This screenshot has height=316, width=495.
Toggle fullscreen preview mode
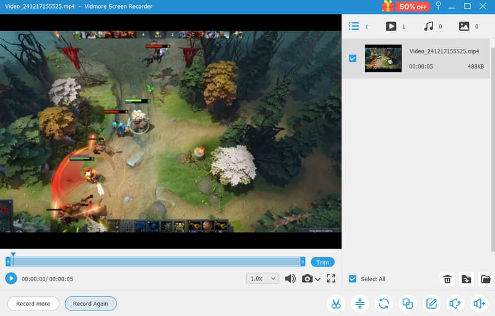point(330,279)
